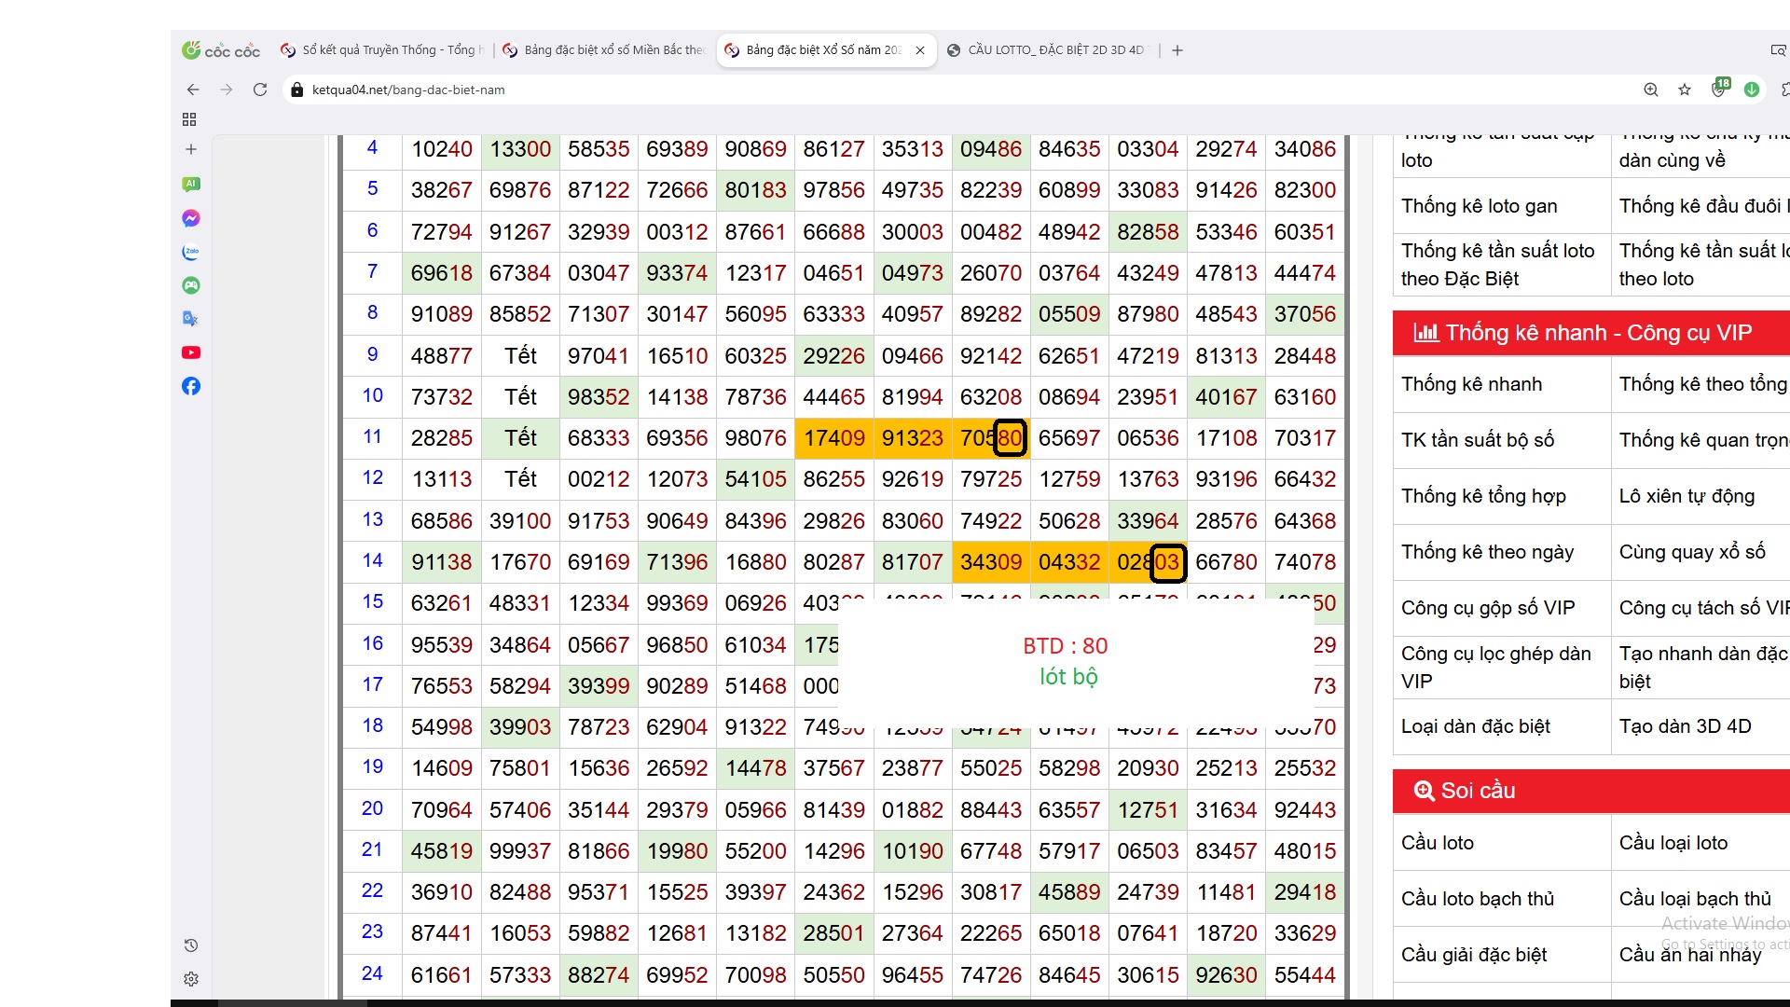Open the green game controller sidebar icon
Image resolution: width=1790 pixels, height=1007 pixels.
[x=191, y=285]
